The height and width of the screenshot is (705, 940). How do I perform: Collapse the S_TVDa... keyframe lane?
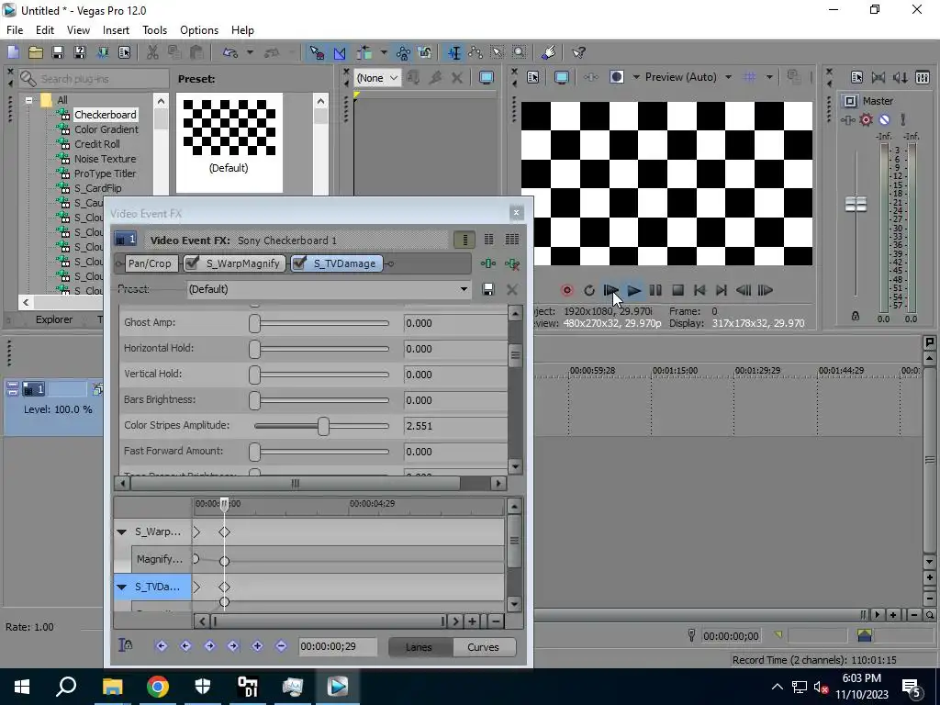point(122,587)
